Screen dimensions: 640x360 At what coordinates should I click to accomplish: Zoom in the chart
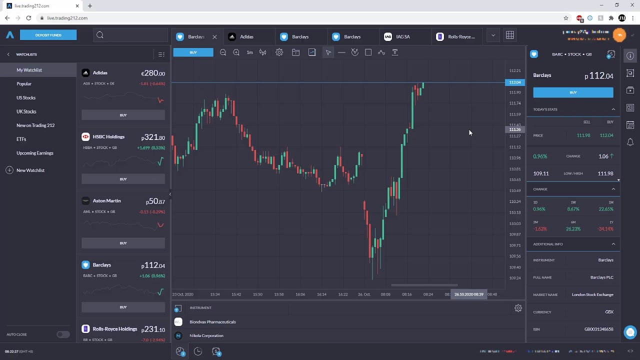tap(236, 52)
